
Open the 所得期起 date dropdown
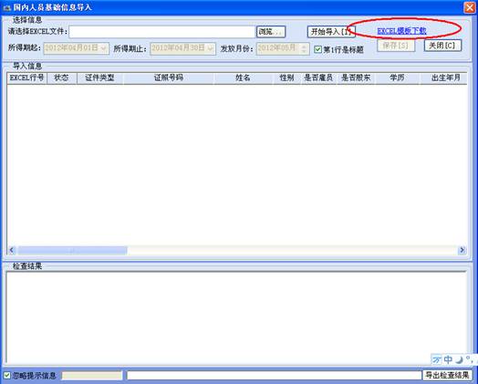[104, 48]
